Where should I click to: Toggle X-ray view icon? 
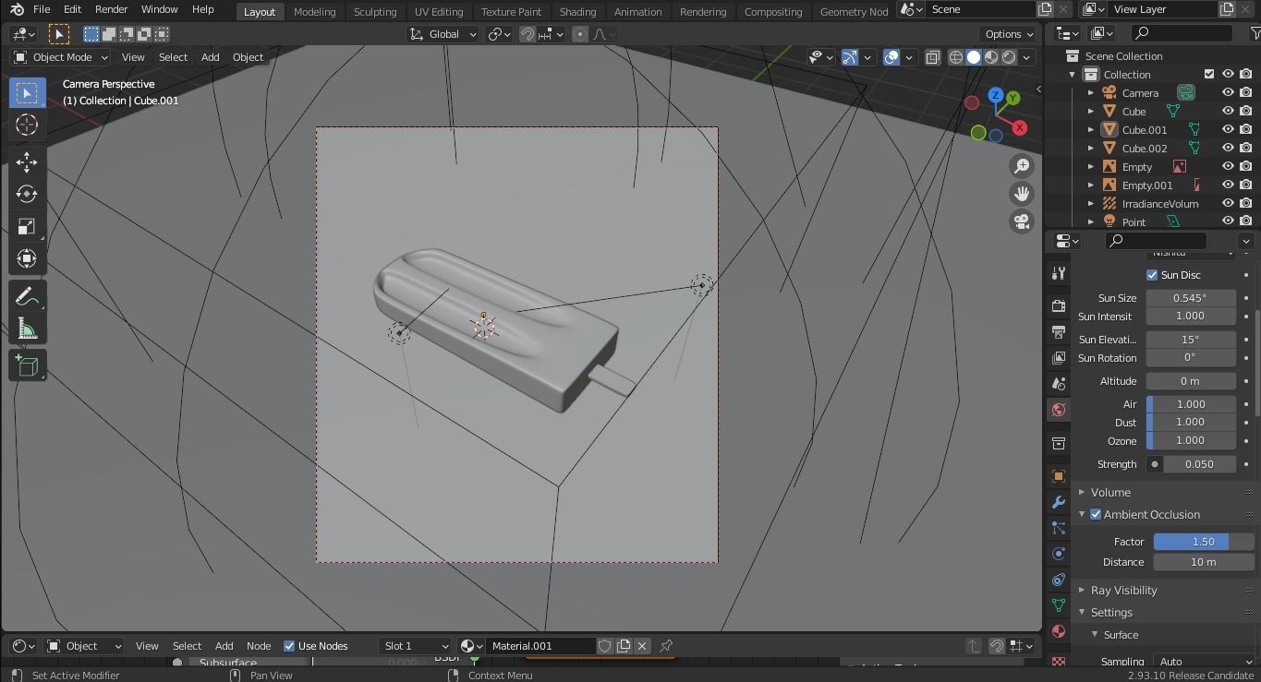pos(933,57)
